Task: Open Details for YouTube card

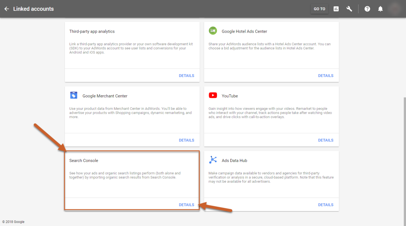Action: pos(326,140)
